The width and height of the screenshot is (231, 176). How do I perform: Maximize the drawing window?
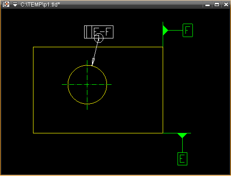[217, 5]
